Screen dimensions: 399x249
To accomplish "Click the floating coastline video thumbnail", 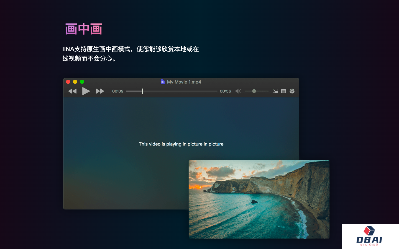I will 259,199.
